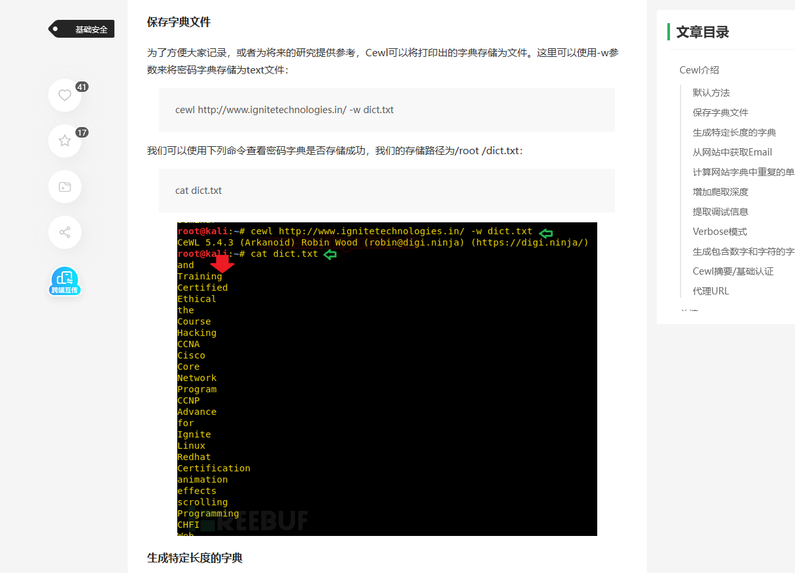Click the 跨端互传 cross-device transfer icon
This screenshot has height=573, width=795.
coord(64,281)
